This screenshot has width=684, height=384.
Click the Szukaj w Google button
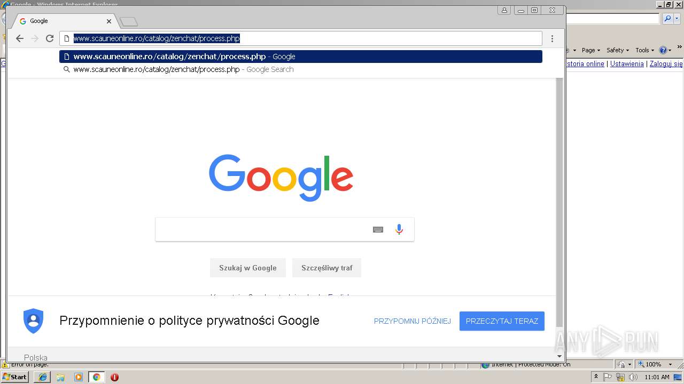coord(248,268)
